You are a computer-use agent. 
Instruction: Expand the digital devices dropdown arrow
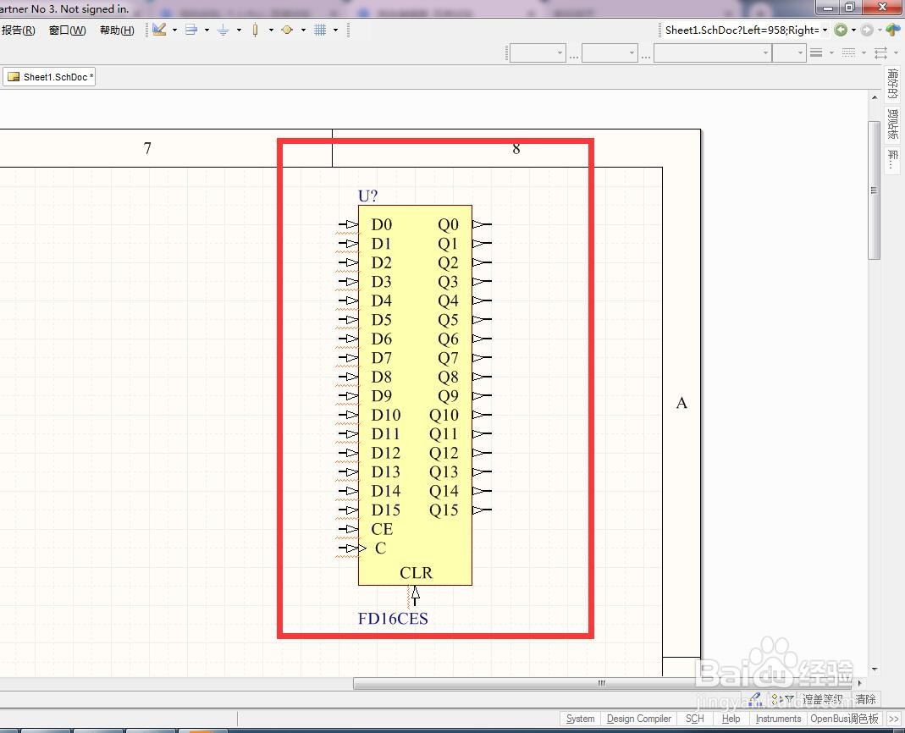(271, 30)
